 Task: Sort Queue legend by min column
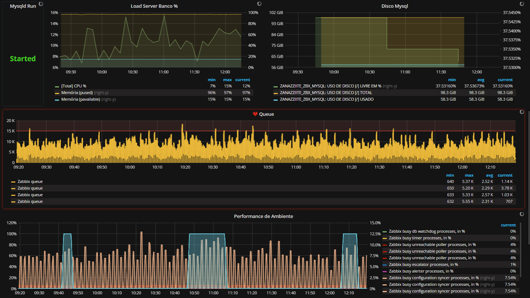coord(450,175)
